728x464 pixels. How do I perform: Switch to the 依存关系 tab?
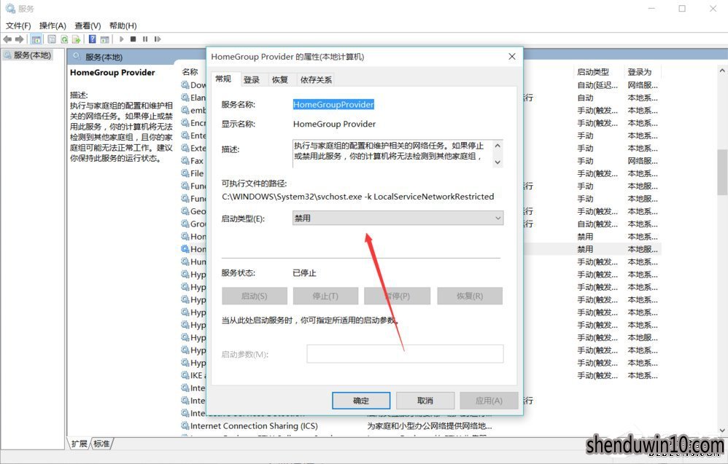coord(316,79)
